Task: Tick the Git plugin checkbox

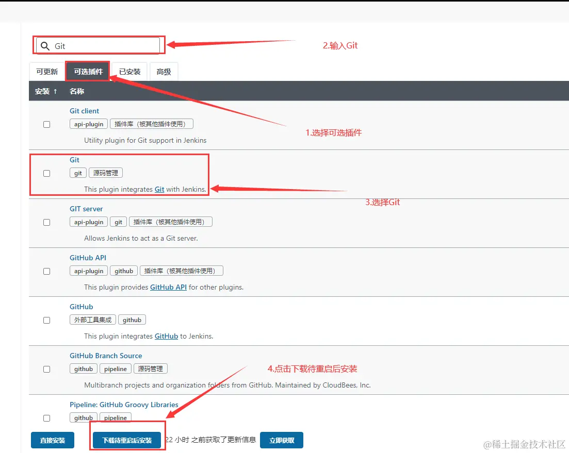Action: [x=47, y=173]
